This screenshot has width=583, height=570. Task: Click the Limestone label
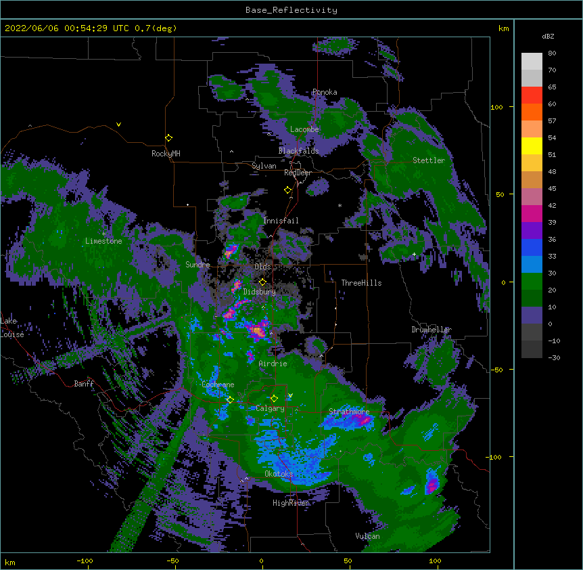click(x=103, y=241)
